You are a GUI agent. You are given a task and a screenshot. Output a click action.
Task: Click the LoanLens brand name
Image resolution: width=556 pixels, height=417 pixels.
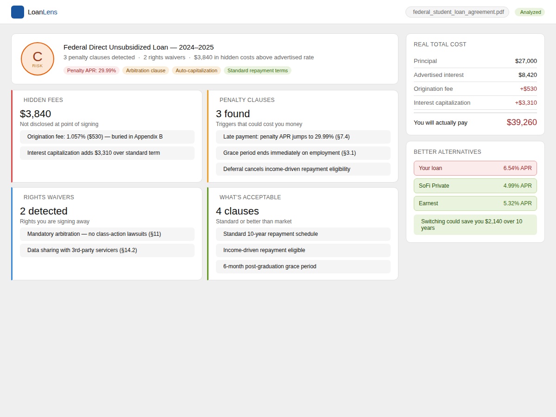[43, 12]
